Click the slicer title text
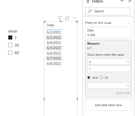This screenshot has height=116, width=135. [13, 31]
